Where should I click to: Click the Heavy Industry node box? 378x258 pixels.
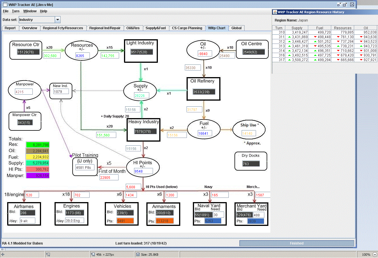[x=144, y=130]
